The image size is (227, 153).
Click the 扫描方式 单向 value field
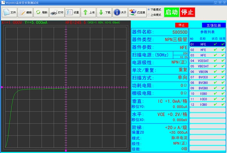coord(160,77)
